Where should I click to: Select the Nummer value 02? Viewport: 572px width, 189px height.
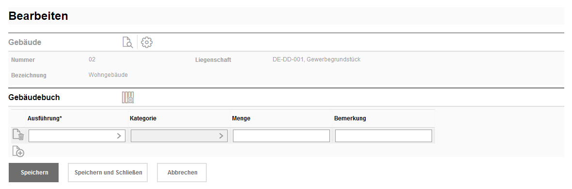(92, 59)
